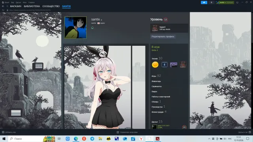Switch to the МАГАЗИН tab

(16, 6)
